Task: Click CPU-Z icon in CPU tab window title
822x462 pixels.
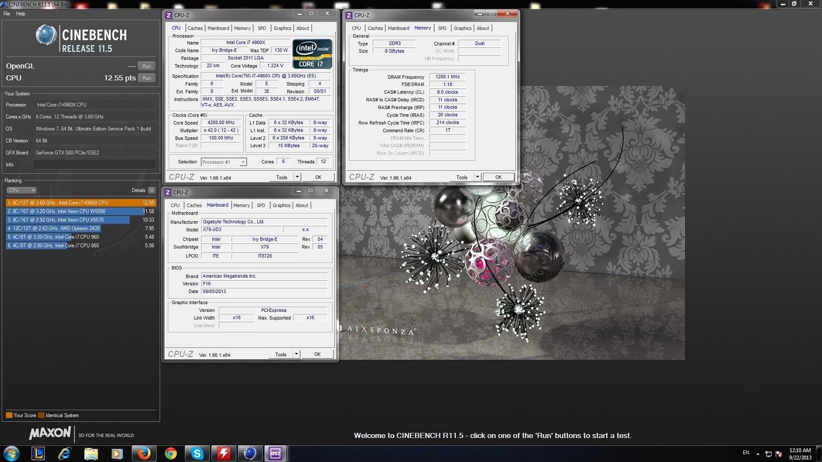Action: coord(169,15)
